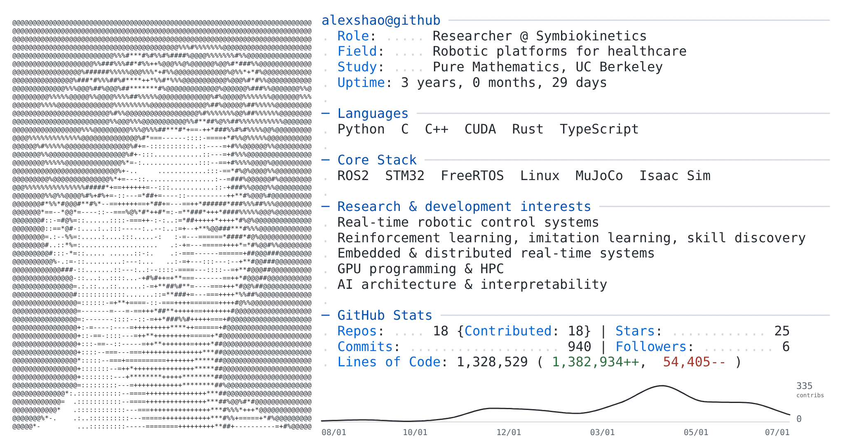Select the Repos label
Image resolution: width=845 pixels, height=445 pixels.
coord(357,331)
